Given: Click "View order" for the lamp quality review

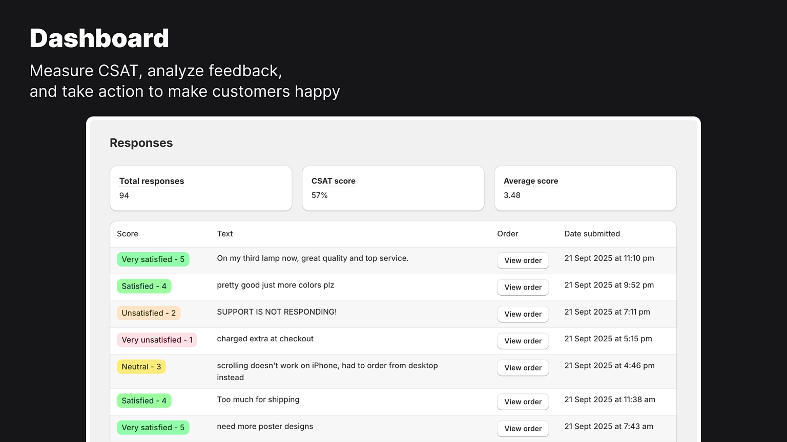Looking at the screenshot, I should [x=523, y=260].
